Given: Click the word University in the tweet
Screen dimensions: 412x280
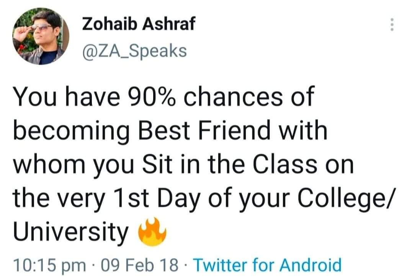Looking at the screenshot, I should (x=71, y=232).
